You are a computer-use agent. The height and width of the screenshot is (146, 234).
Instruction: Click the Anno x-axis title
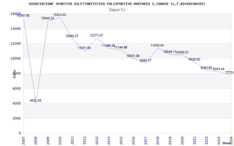pos(227,143)
